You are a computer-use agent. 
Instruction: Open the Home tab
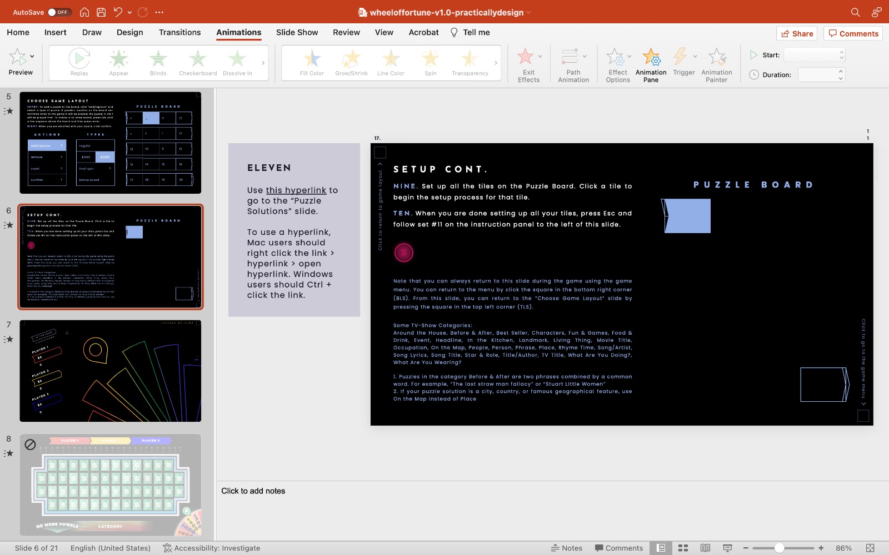click(18, 32)
